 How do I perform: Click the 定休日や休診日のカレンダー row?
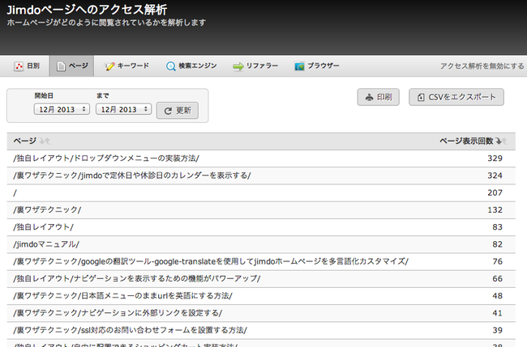pyautogui.click(x=261, y=176)
